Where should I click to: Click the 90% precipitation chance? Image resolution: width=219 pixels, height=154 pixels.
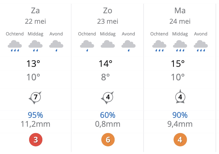click(180, 115)
